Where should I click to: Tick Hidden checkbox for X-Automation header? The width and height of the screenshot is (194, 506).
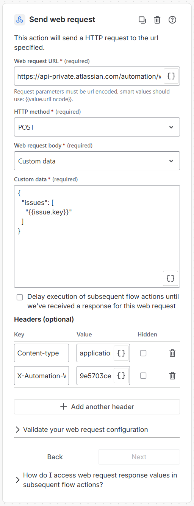(143, 376)
